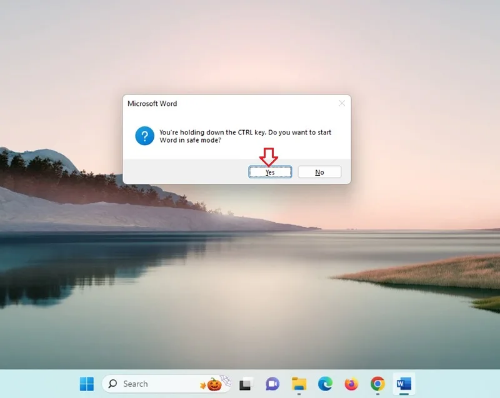Open Task View from taskbar
This screenshot has height=398, width=500.
pos(246,384)
